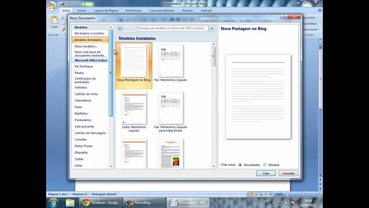Click Action Center flag tray icon
The height and width of the screenshot is (208, 369).
293,203
